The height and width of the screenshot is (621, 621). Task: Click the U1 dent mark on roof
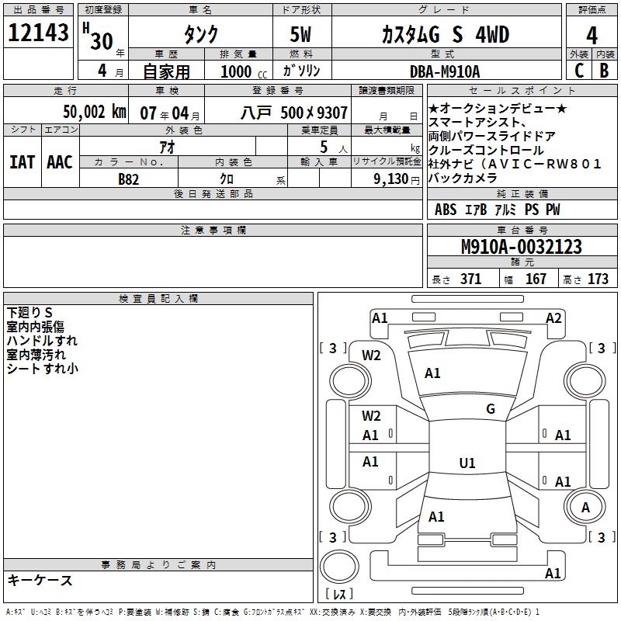coord(467,463)
